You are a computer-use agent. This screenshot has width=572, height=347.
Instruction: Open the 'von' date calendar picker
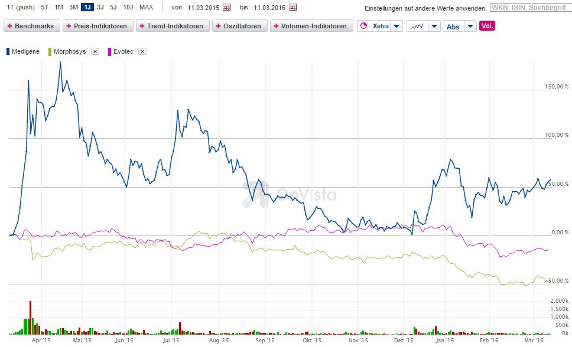pos(227,7)
